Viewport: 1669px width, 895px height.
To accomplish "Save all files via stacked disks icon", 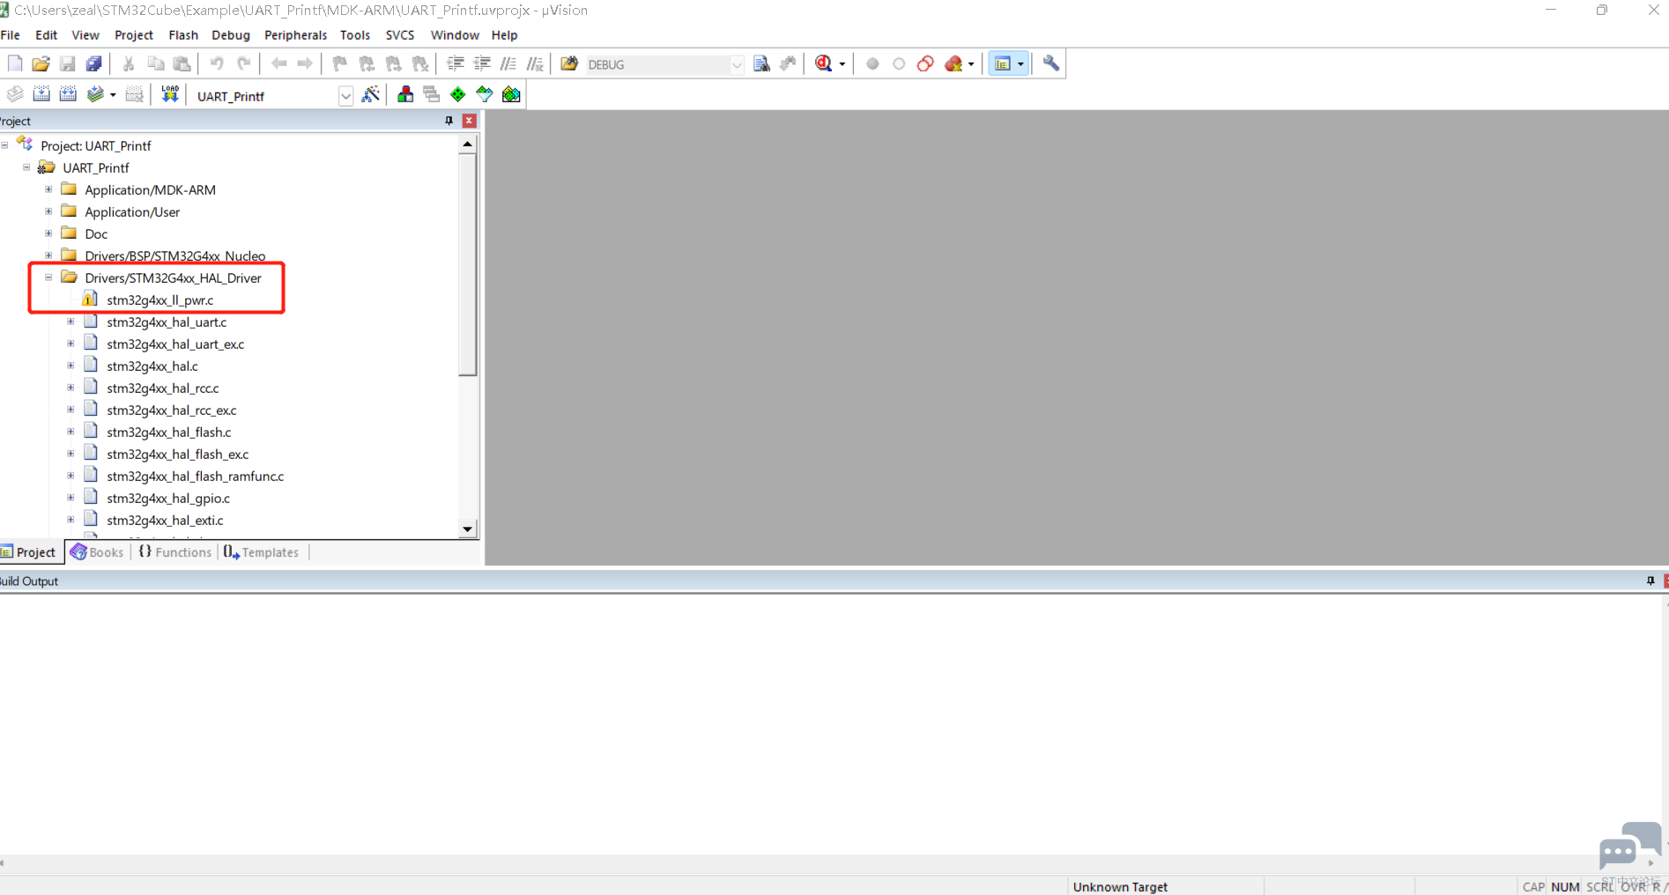I will 93,63.
